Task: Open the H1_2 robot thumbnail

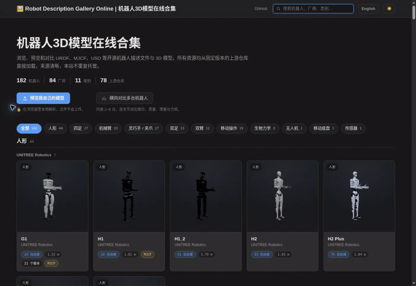Action: tap(206, 197)
